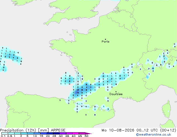Image resolution: width=177 pixels, height=137 pixels.
Task: Click the legend label '0.5'
Action: point(10,136)
